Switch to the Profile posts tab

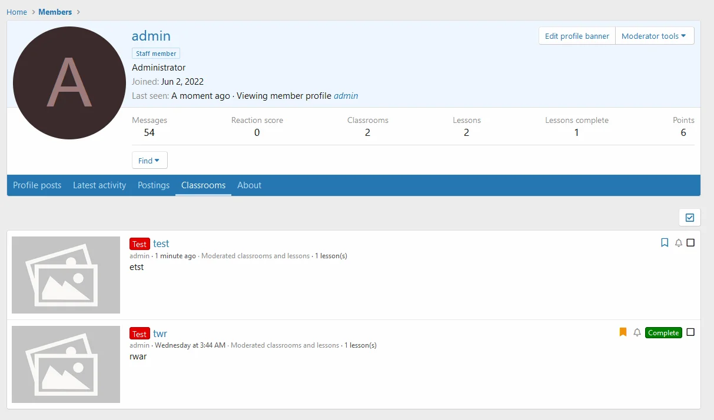coord(37,185)
